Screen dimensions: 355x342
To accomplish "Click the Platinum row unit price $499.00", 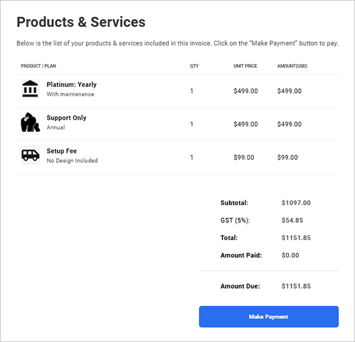I will click(x=246, y=91).
